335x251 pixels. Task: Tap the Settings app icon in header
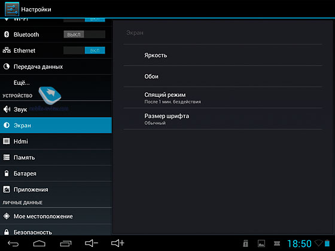click(12, 9)
